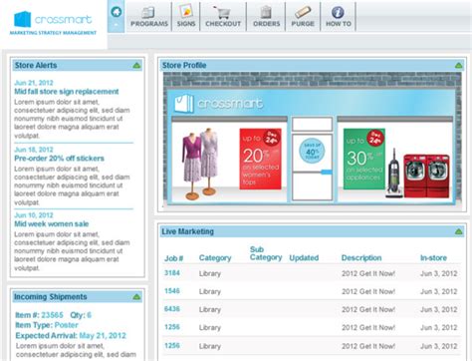The image size is (472, 361).
Task: Click the Jun 10, 2012 alert date
Action: pyautogui.click(x=34, y=215)
